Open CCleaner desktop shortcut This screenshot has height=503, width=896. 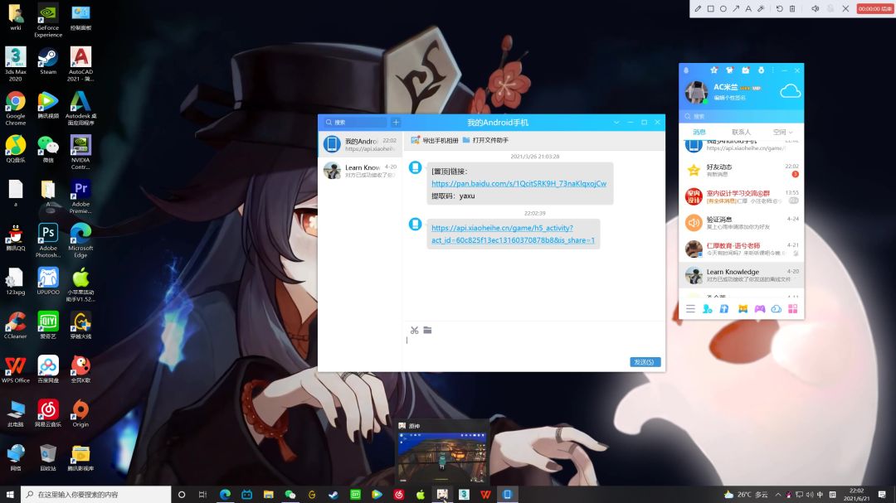pyautogui.click(x=16, y=326)
